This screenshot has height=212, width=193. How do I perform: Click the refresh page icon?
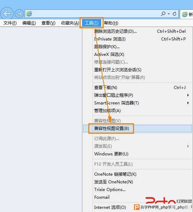click(175, 14)
